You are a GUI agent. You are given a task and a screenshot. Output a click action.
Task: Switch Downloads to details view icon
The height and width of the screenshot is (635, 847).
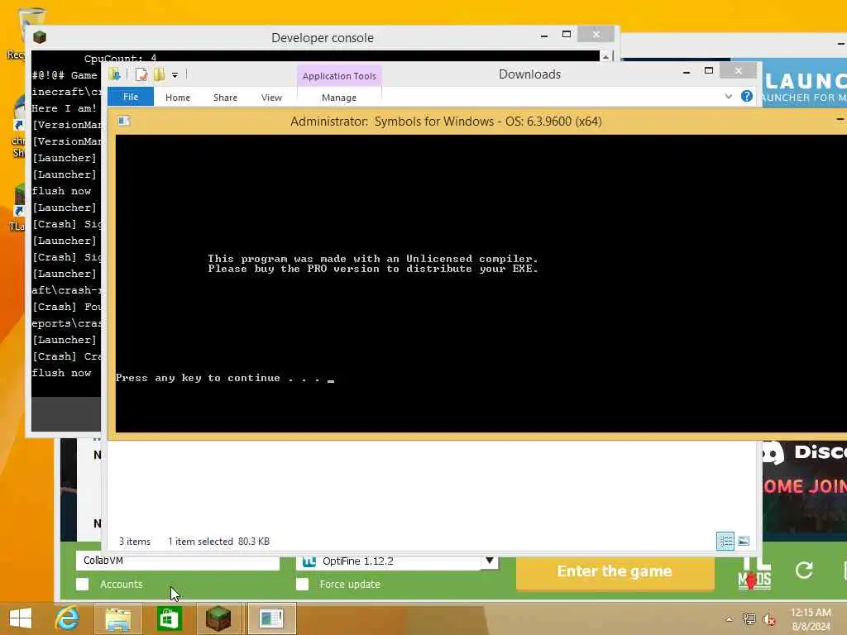click(x=725, y=541)
